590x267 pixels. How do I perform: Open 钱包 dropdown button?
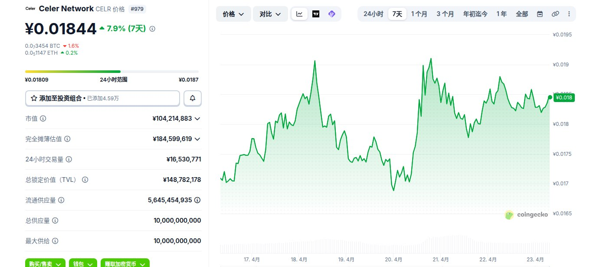(x=83, y=264)
